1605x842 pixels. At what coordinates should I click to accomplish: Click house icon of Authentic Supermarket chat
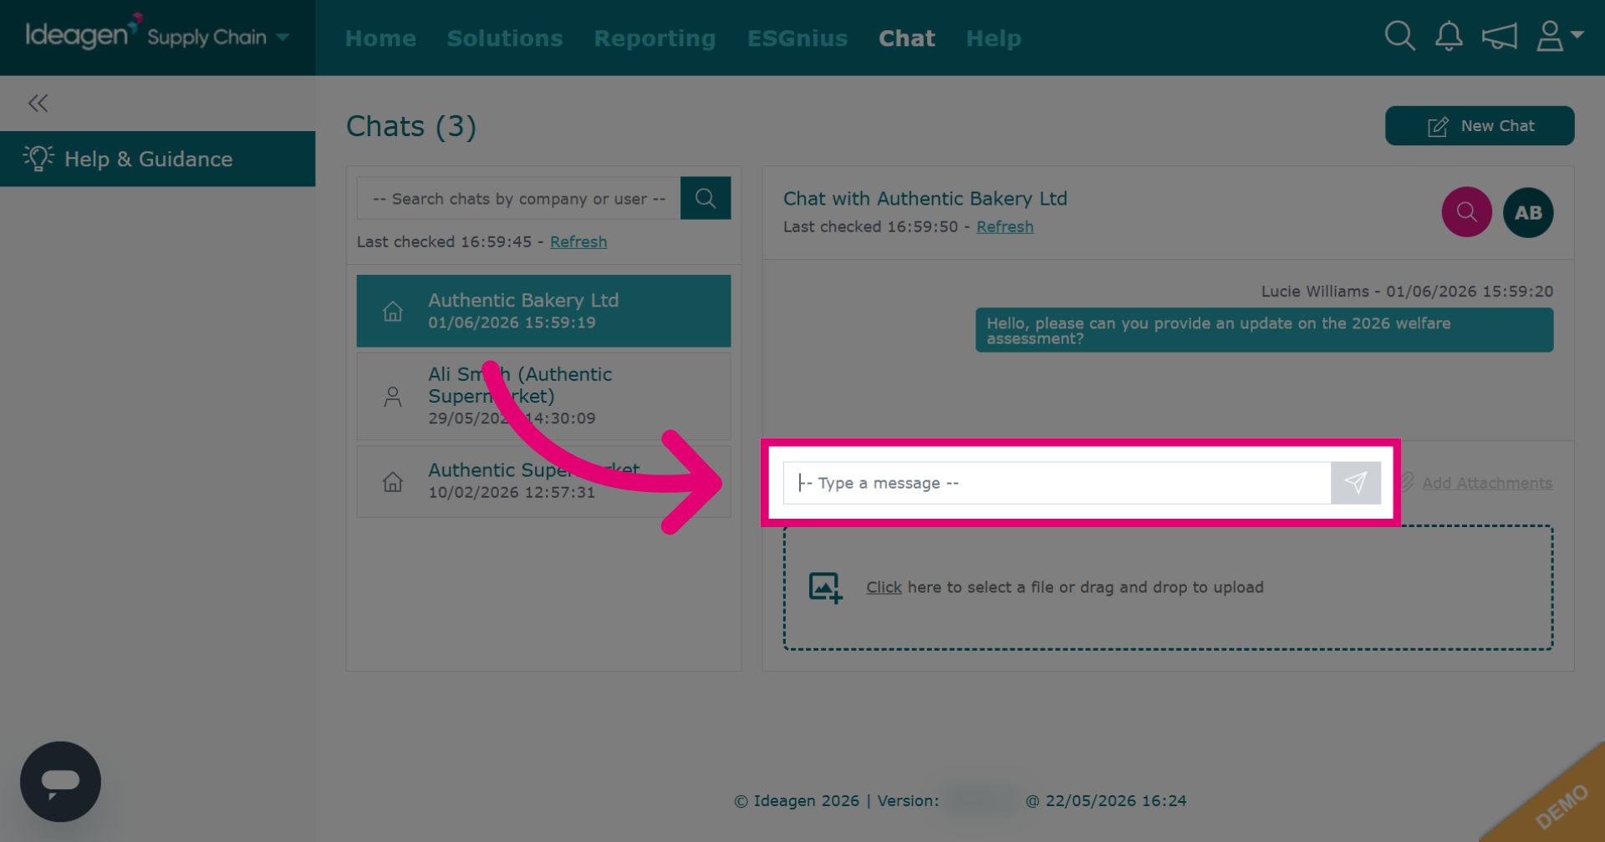pos(393,482)
